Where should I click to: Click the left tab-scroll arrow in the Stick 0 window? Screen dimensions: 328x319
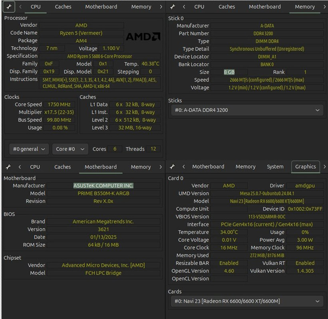[x=184, y=7]
